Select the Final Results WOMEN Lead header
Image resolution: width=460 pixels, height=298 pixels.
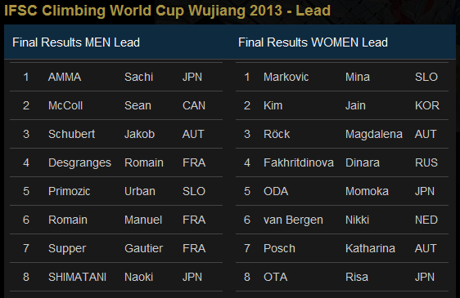pos(313,42)
